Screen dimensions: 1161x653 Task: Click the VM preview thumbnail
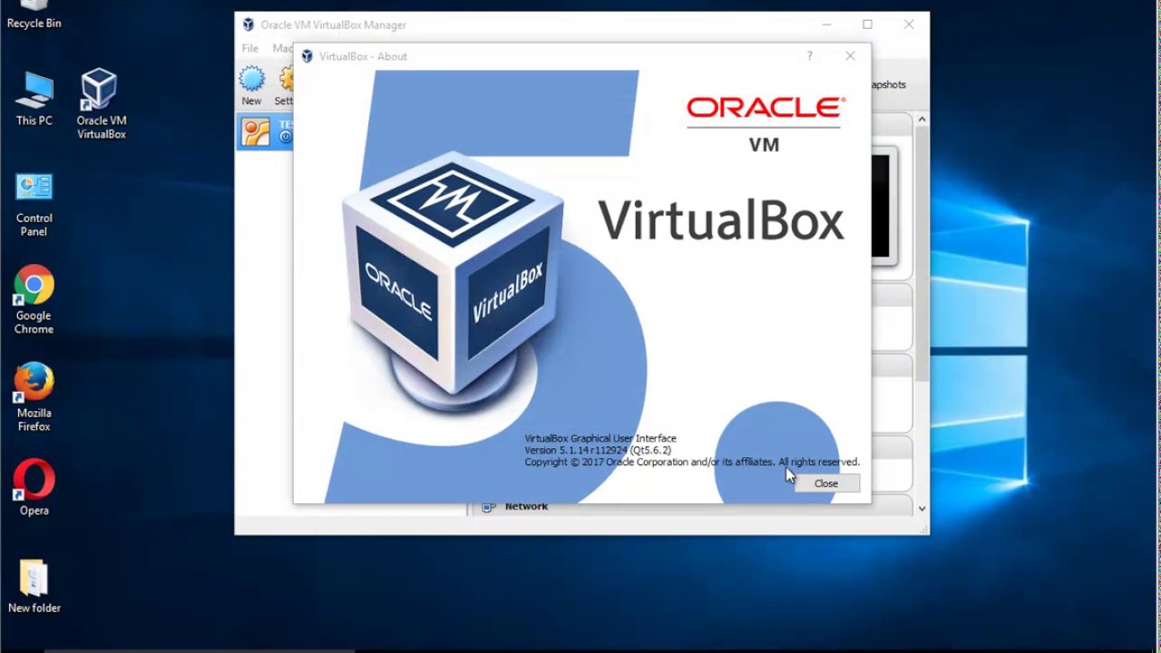[884, 206]
